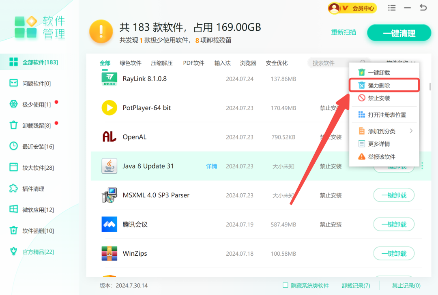438x295 pixels.
Task: Click 一键卸载 for MSXML 4.0 SP3 Parser
Action: (394, 195)
